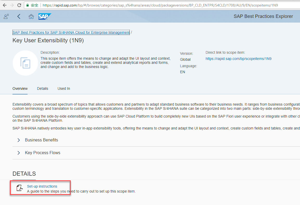Click the EN language value
Viewport: 300px width, 205px height.
(x=182, y=72)
